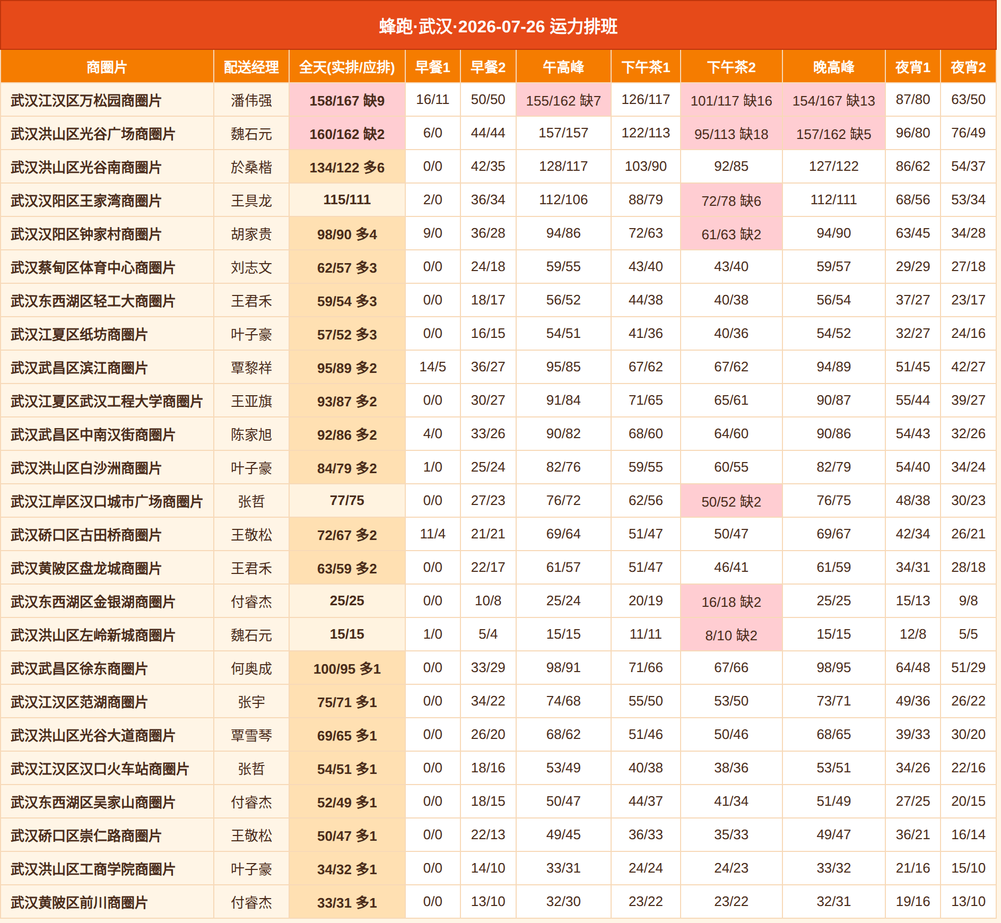This screenshot has height=923, width=1001.
Task: Select the 配送经理 column header
Action: [251, 67]
